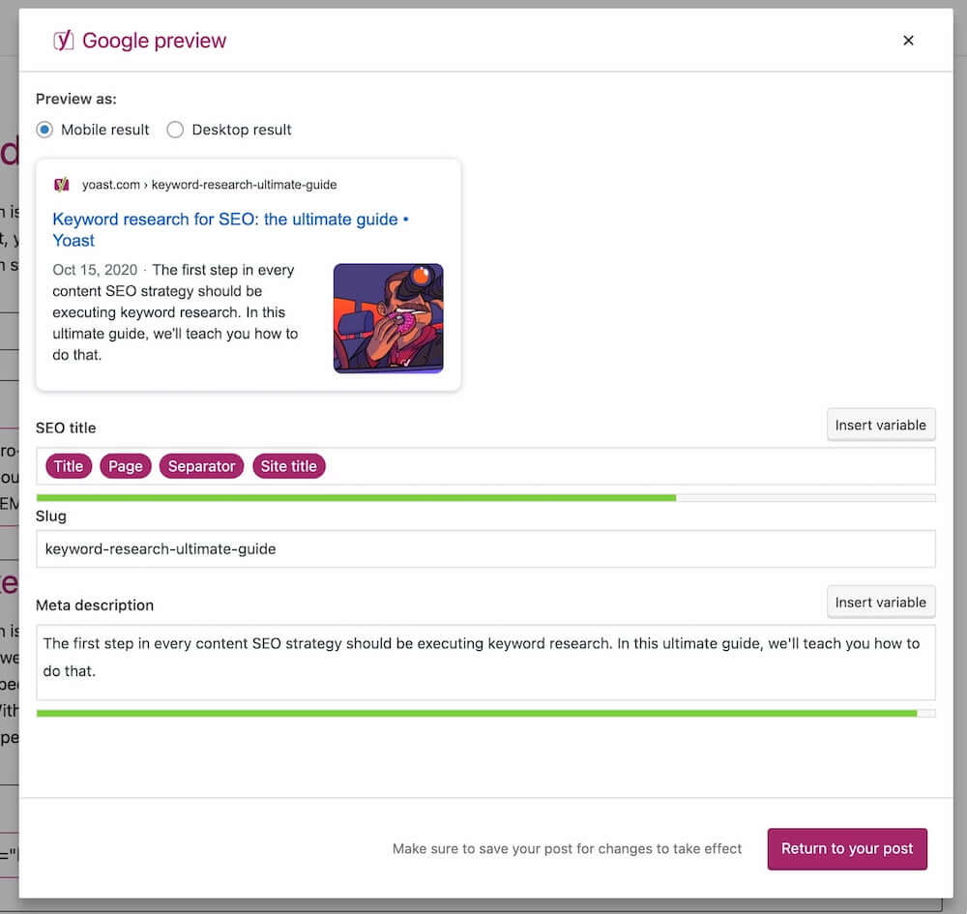The height and width of the screenshot is (914, 967).
Task: Click the preview thumbnail illustration
Action: coord(388,318)
